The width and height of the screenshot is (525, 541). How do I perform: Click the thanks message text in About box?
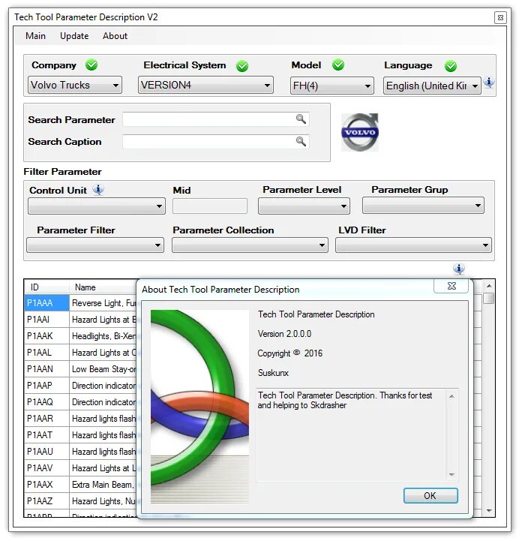pos(345,400)
